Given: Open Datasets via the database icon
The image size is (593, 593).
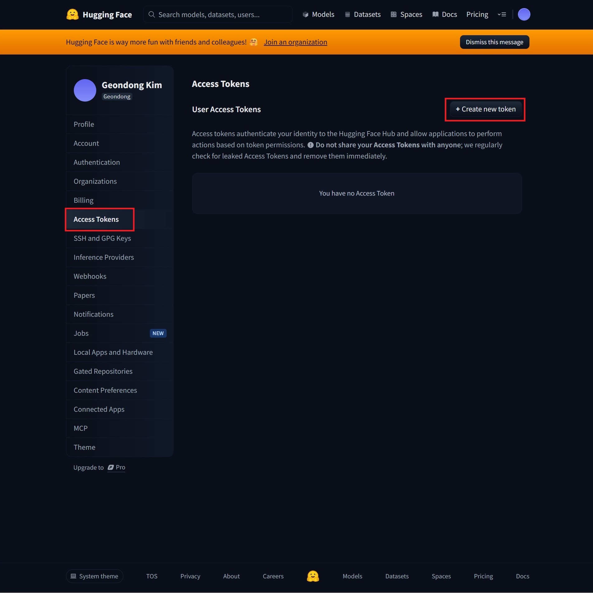Looking at the screenshot, I should [x=348, y=15].
